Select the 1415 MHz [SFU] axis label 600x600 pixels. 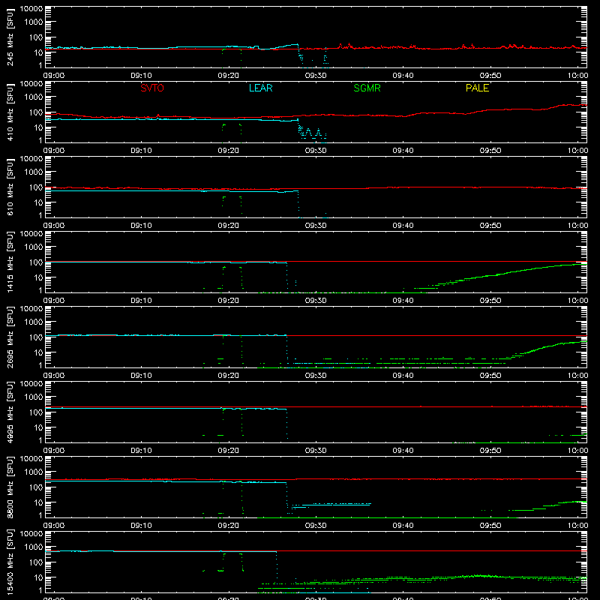click(10, 262)
